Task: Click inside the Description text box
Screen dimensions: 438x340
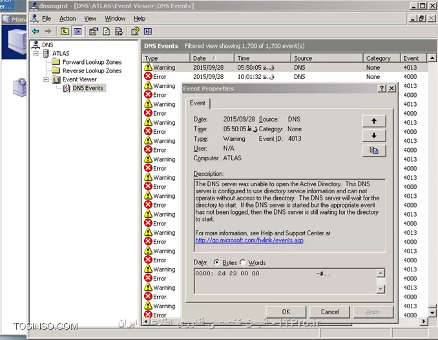Action: [x=290, y=216]
